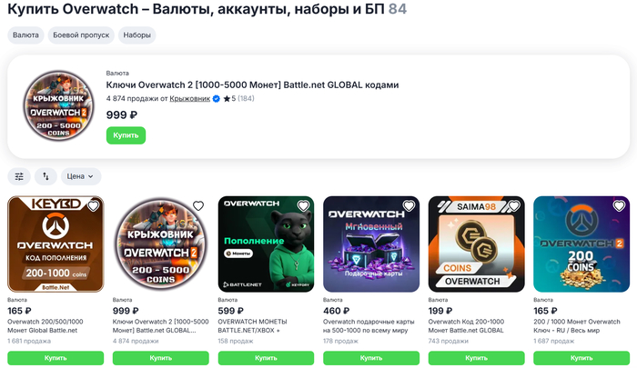Screen dimensions: 637x368
Task: Click the star rating 5 (184)
Action: tap(238, 99)
